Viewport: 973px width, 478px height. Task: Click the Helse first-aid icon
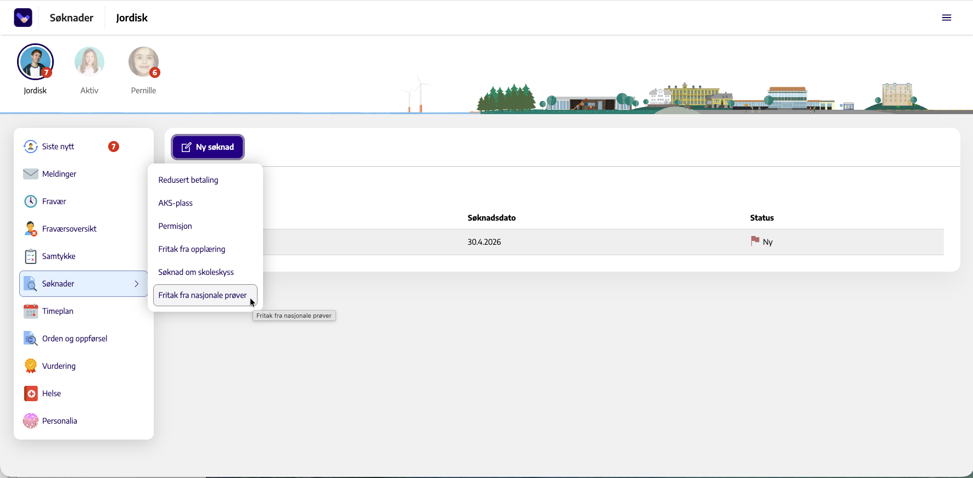pos(31,393)
